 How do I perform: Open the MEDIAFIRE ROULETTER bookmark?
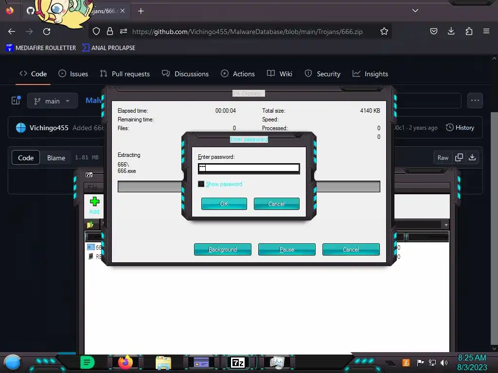point(41,48)
